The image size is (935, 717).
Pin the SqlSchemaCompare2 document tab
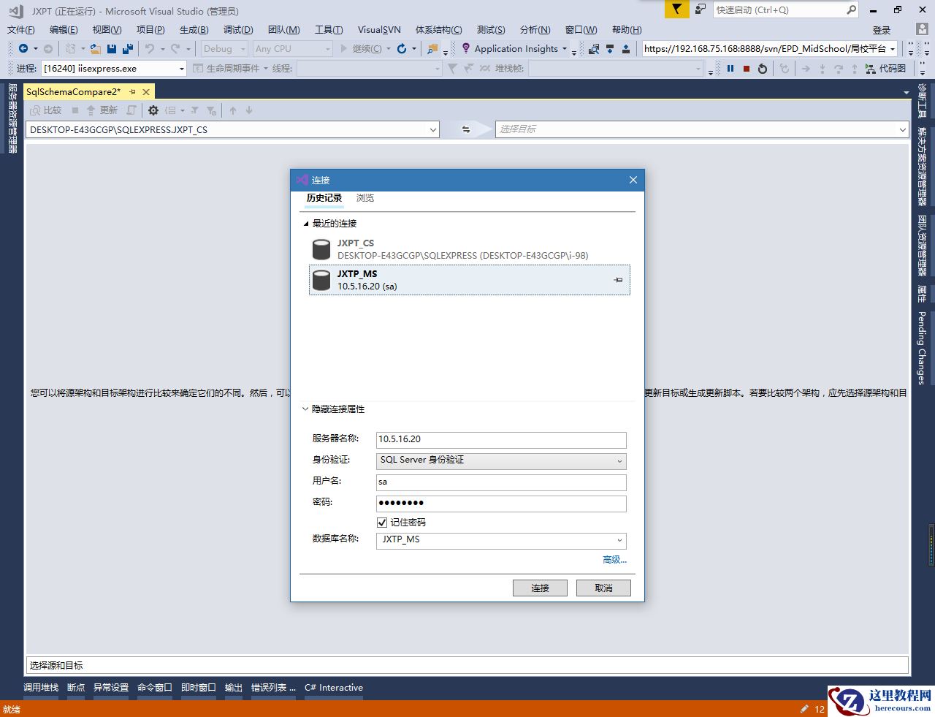pos(133,92)
